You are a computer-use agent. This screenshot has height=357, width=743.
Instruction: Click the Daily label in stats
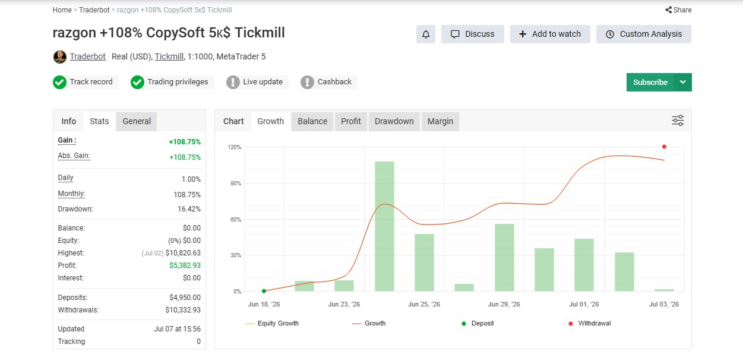[x=65, y=178]
